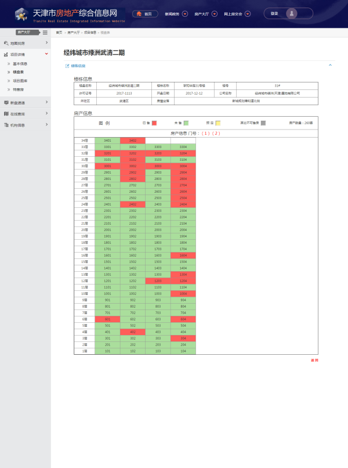Click the 新盘速递 icon
This screenshot has height=468, width=348.
(6, 103)
